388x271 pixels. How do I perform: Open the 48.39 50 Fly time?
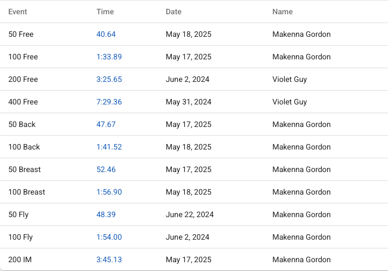coord(106,214)
